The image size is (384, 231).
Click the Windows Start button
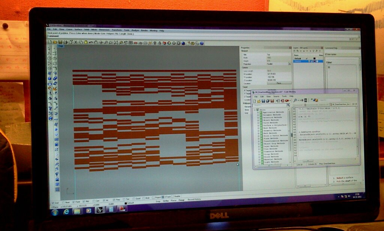click(55, 212)
